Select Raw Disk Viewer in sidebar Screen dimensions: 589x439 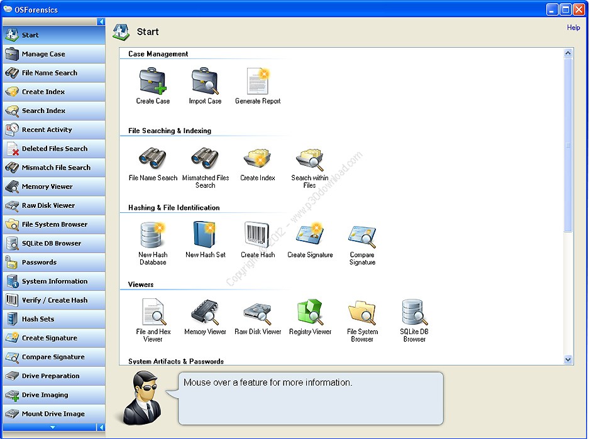point(54,205)
